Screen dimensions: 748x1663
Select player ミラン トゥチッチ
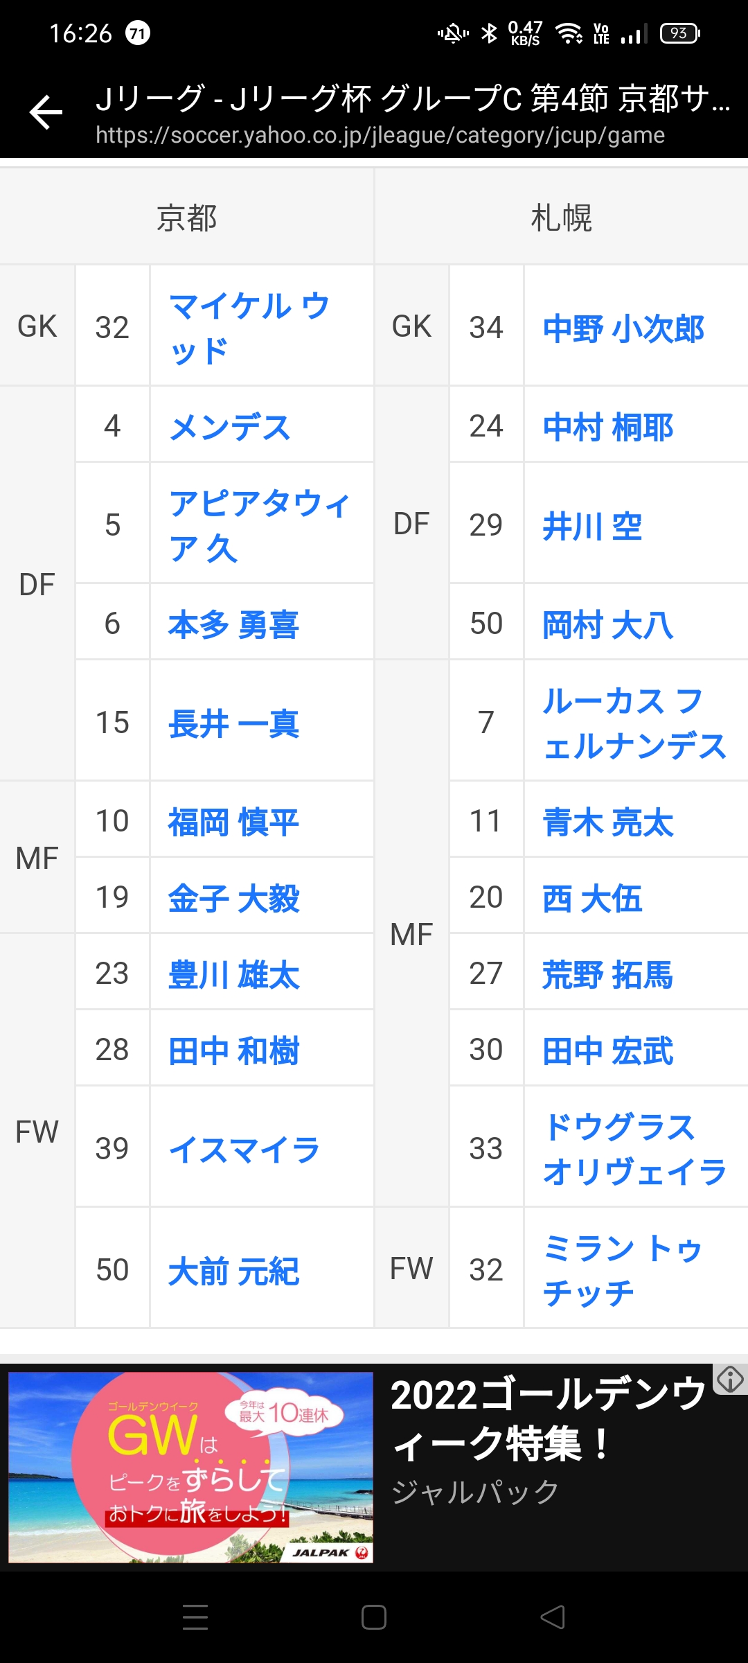622,1270
